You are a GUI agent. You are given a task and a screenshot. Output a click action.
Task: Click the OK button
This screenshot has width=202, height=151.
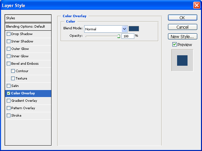(x=182, y=18)
